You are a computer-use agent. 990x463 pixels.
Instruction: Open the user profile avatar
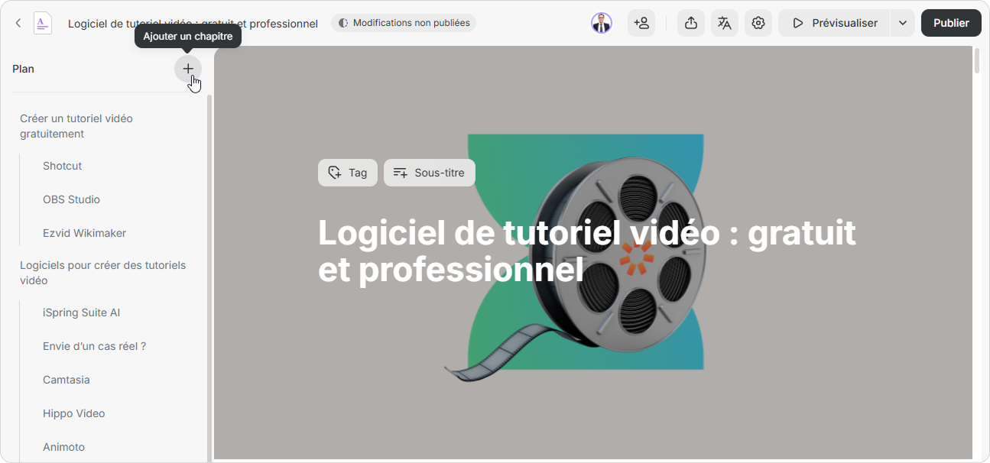[x=602, y=23]
